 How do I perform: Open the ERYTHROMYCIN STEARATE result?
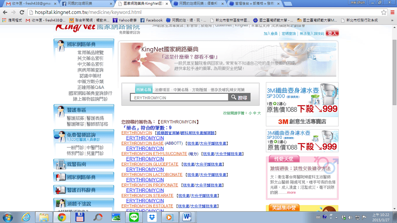coord(147,196)
